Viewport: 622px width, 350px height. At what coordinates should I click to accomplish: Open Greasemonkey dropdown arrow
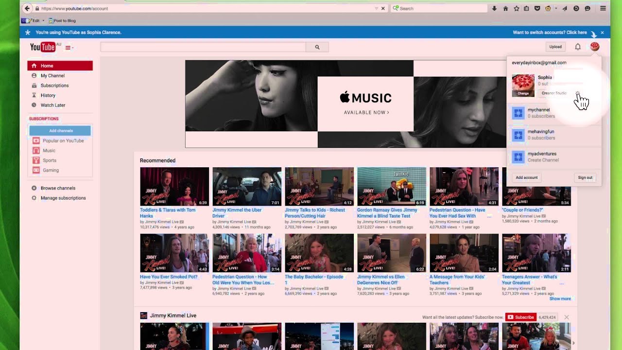point(556,8)
